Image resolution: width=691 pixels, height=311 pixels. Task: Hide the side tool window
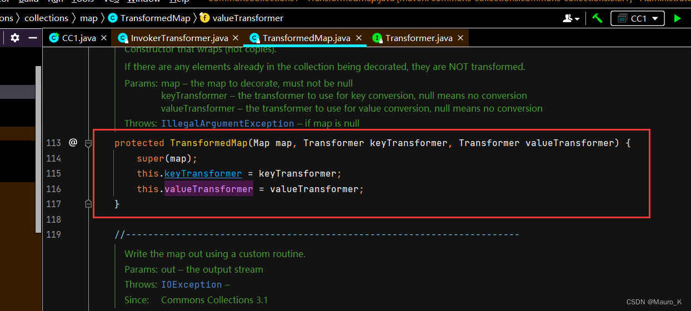pos(33,38)
